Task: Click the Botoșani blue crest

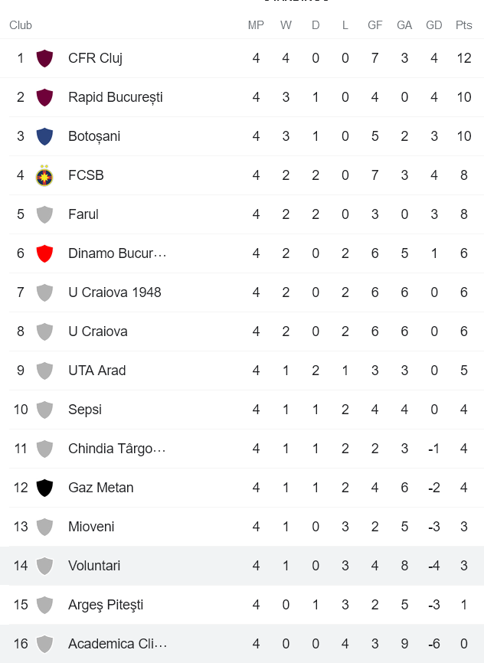Action: click(44, 136)
